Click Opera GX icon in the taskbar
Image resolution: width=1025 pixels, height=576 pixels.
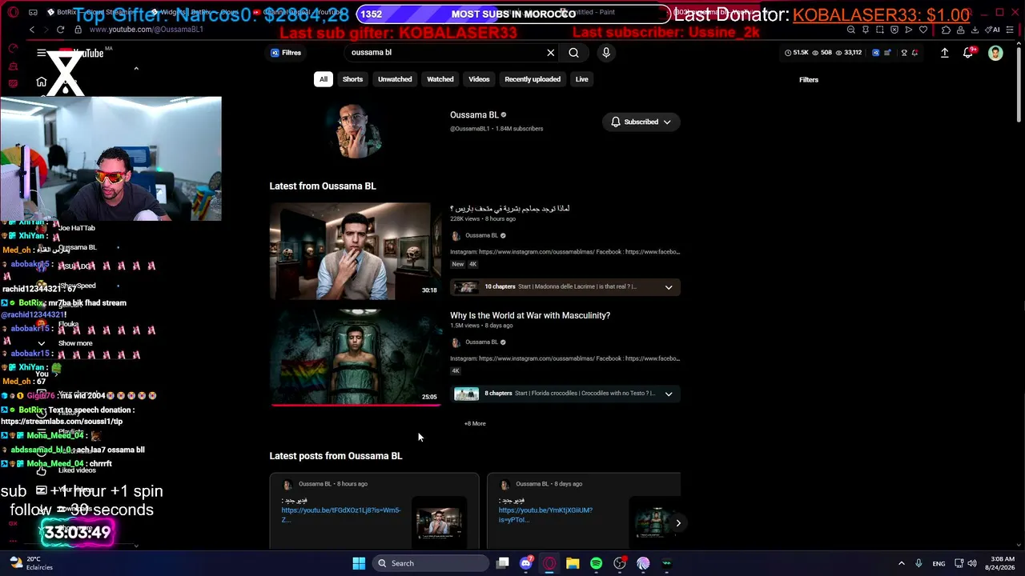(x=549, y=563)
